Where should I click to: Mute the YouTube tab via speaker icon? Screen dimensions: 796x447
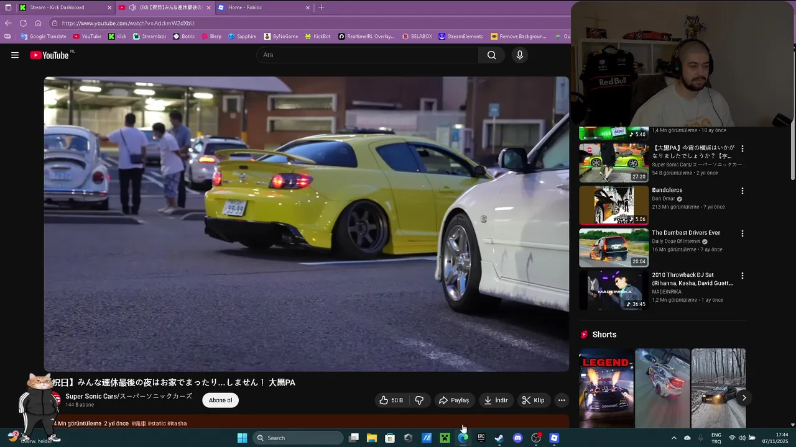[x=132, y=7]
